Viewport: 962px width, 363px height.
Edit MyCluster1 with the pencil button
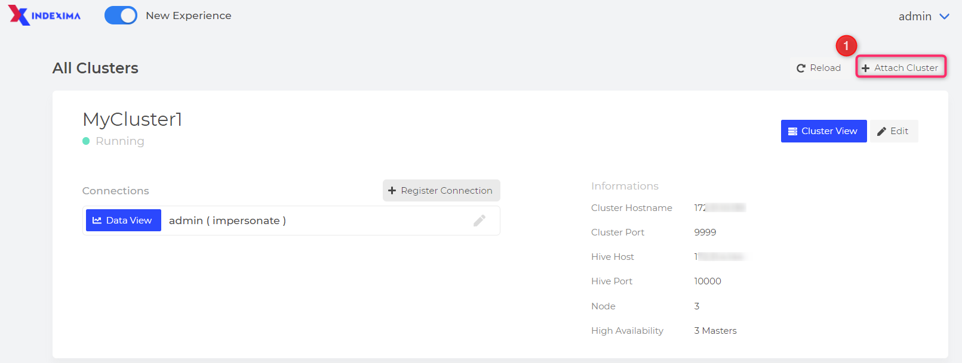click(893, 131)
